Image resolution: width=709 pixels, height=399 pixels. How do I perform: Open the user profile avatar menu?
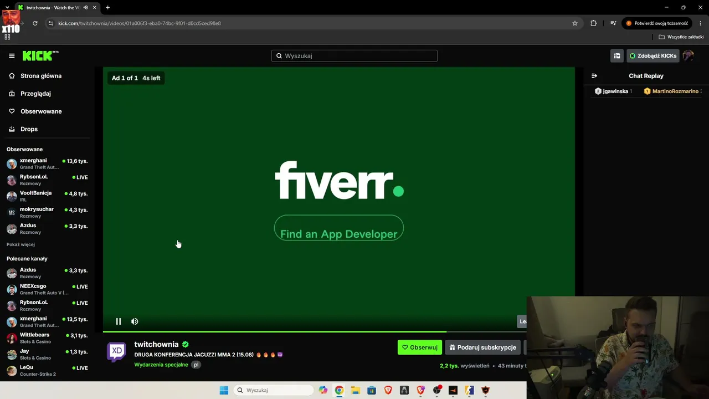pos(688,56)
